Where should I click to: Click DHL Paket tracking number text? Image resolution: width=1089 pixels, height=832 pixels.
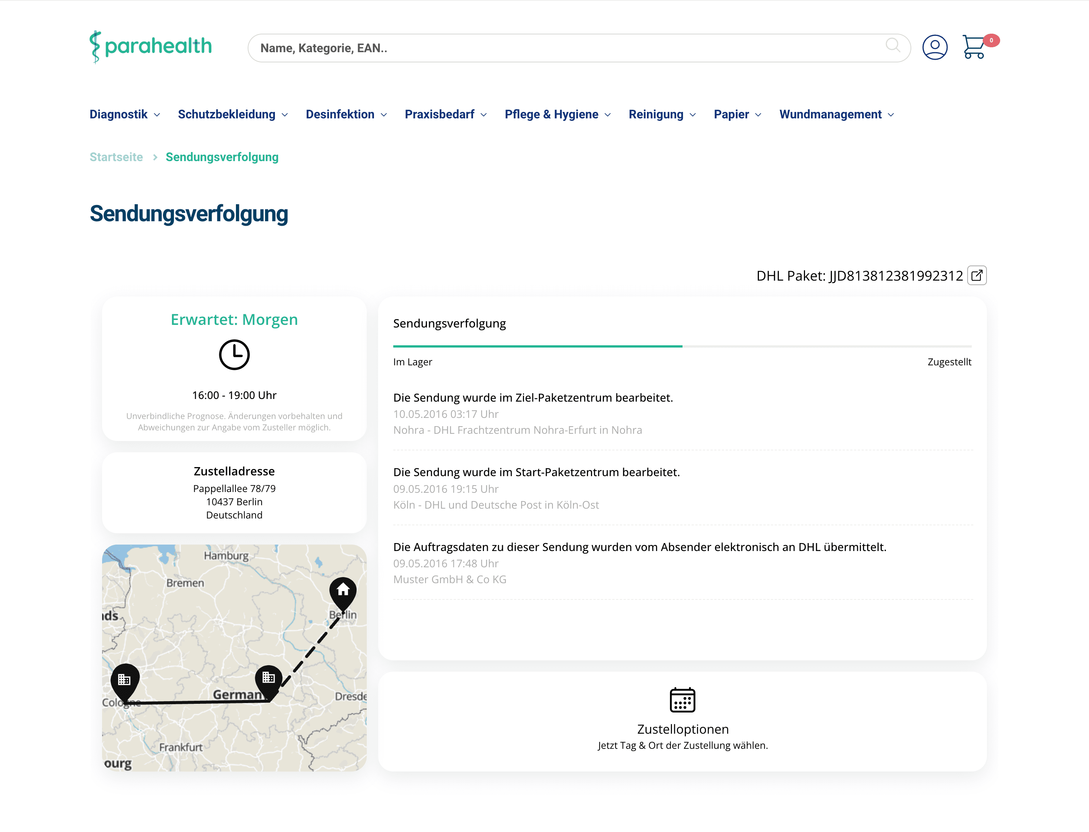coord(859,276)
